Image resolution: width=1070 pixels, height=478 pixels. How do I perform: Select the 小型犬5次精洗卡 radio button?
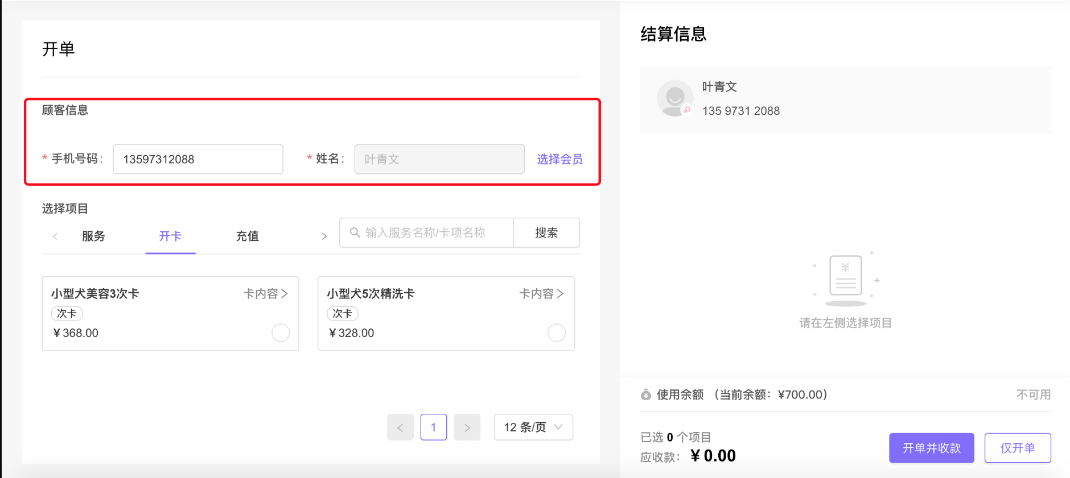tap(557, 332)
